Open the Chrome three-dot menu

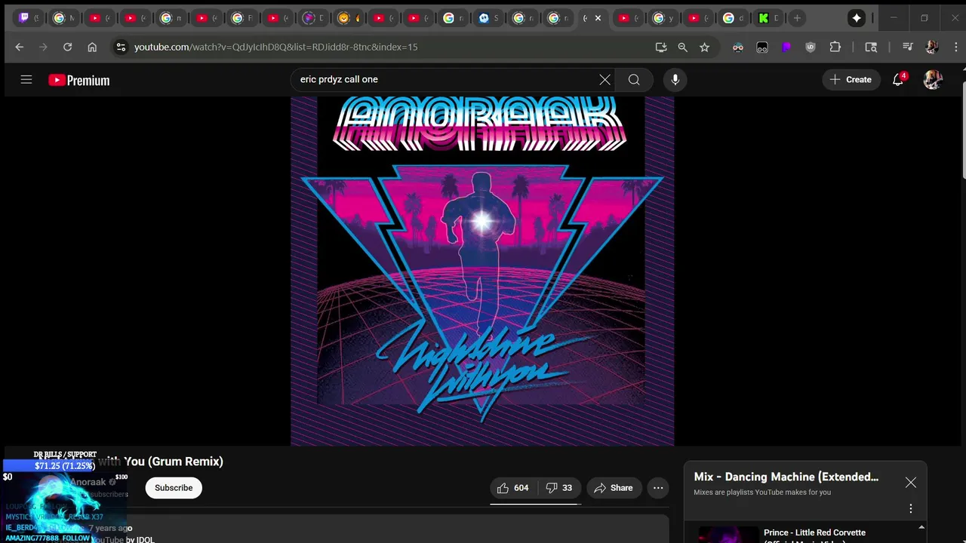click(x=955, y=47)
